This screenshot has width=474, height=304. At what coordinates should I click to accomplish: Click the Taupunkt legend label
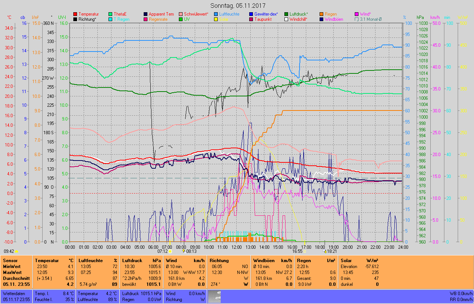pyautogui.click(x=263, y=19)
